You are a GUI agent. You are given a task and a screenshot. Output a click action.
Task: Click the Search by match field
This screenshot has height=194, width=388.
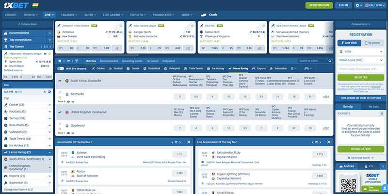pos(313,61)
